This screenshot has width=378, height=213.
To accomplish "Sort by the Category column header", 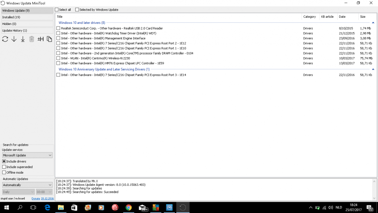I will [310, 17].
